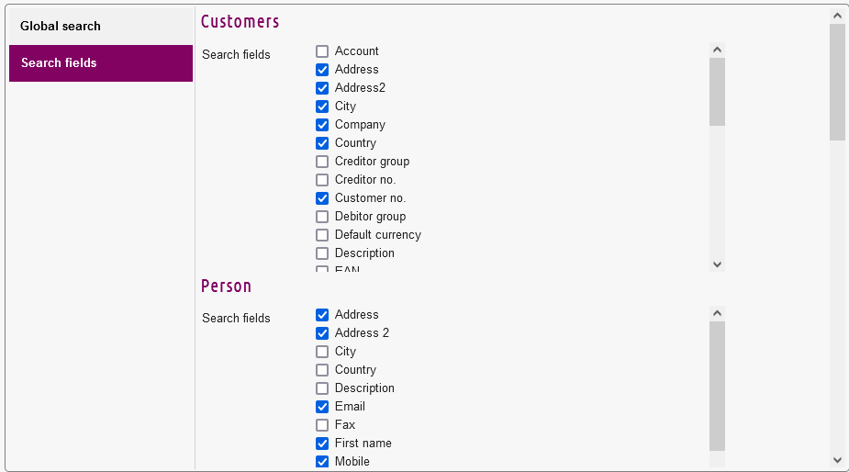Enable the Account checkbox under Customers
Image resolution: width=849 pixels, height=472 pixels.
(322, 51)
